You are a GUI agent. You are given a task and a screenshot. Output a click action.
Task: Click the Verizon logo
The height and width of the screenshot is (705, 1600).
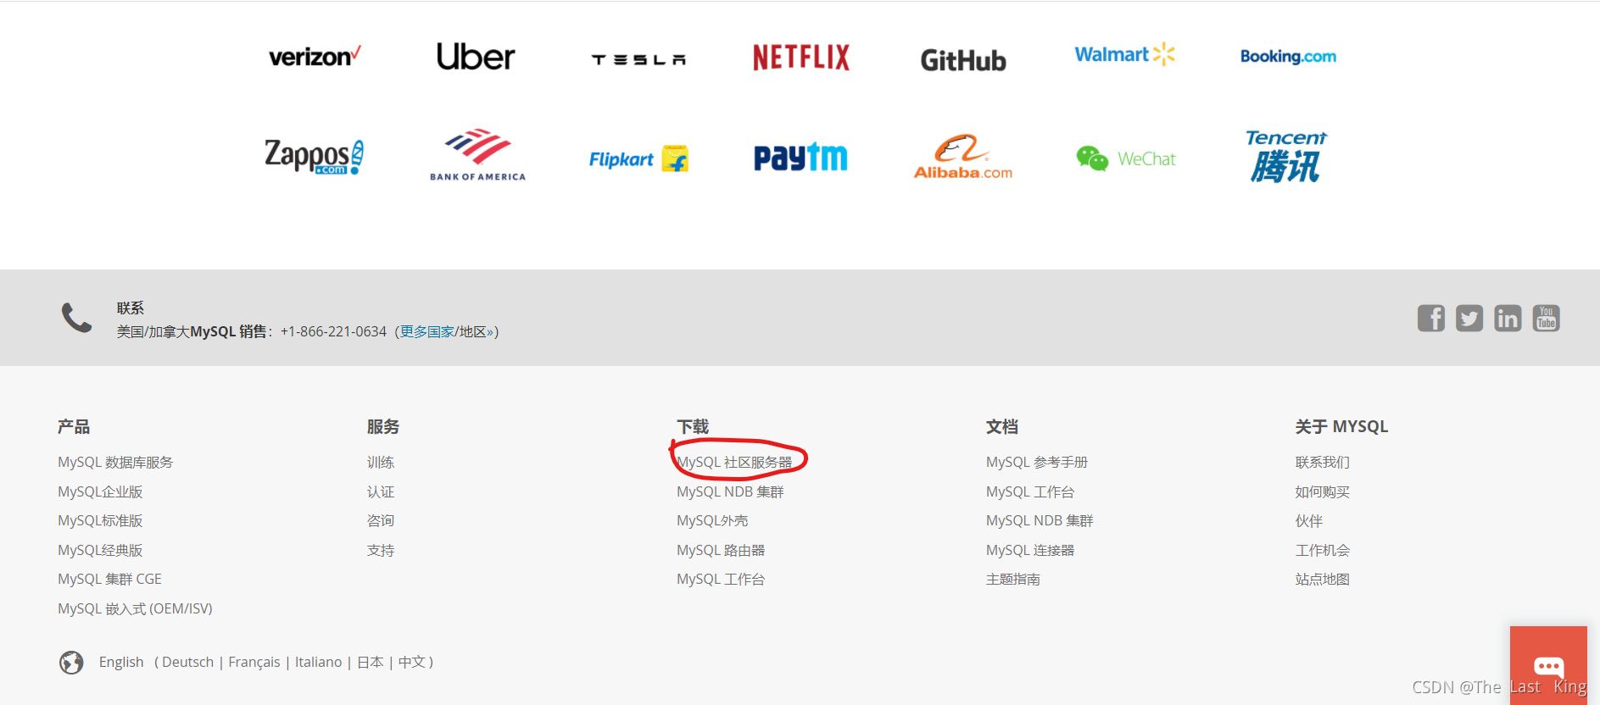[x=315, y=57]
